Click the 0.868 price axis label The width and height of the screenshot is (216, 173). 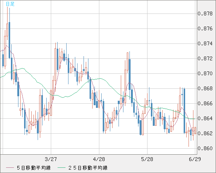pos(205,88)
